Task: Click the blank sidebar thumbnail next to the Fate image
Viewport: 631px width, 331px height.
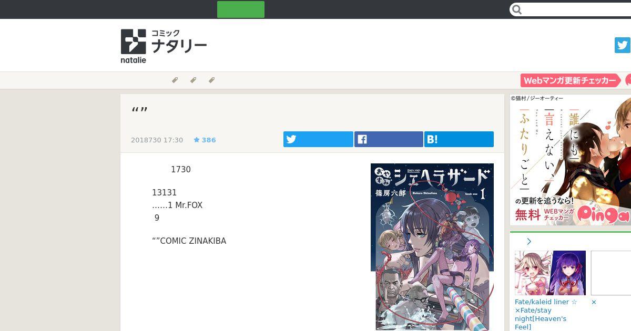Action: click(611, 273)
